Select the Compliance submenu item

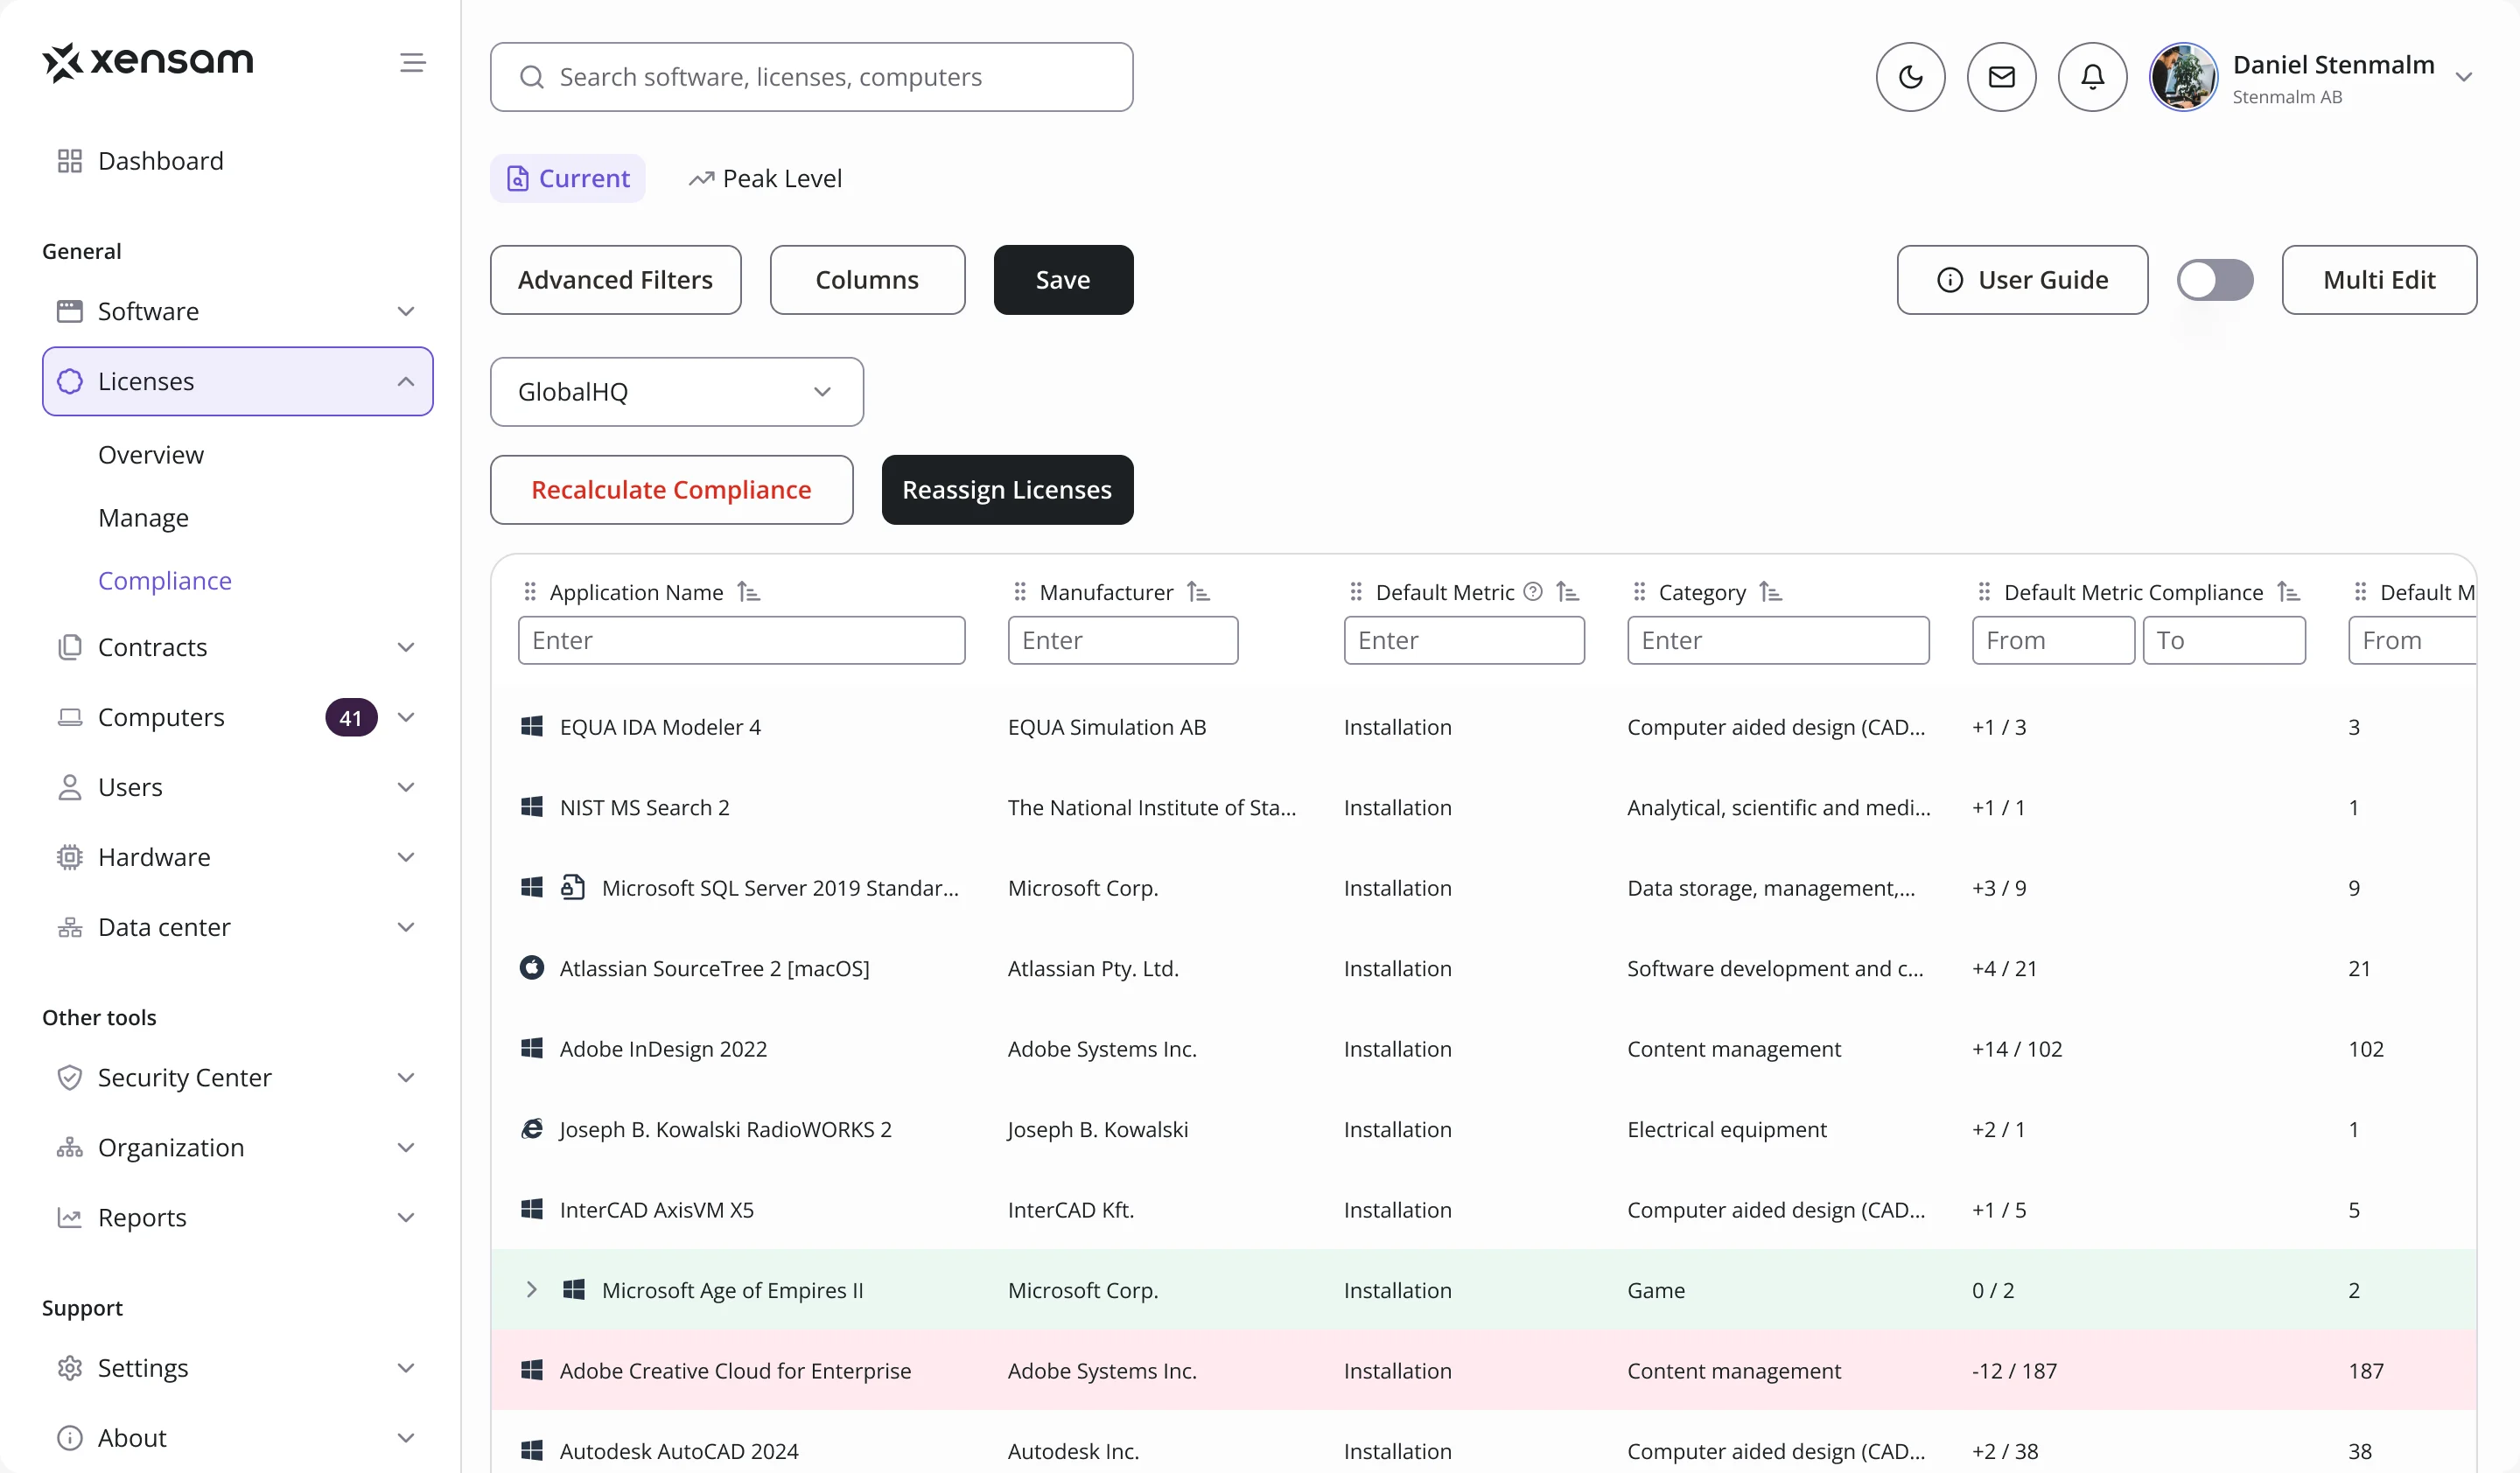165,581
